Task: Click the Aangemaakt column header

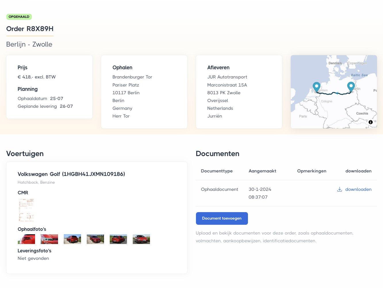Action: 262,171
